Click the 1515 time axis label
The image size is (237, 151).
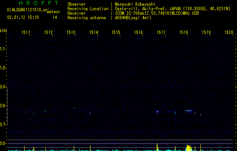116,32
